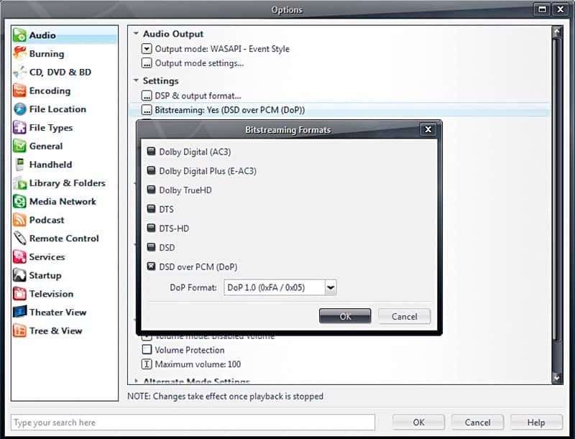Click OK in the Options window
The image size is (575, 439).
418,422
